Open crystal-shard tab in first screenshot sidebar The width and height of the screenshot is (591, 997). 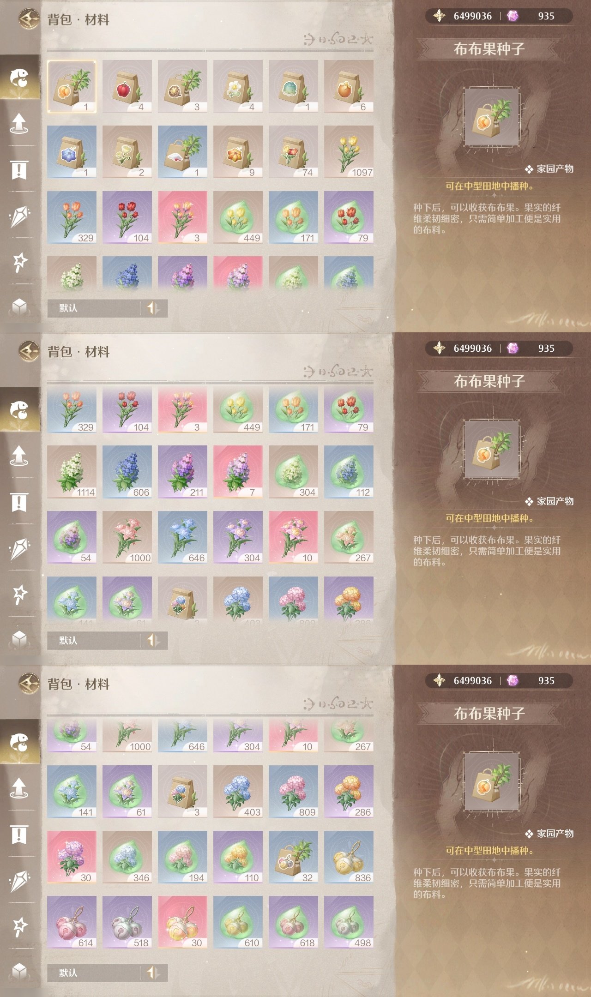pyautogui.click(x=19, y=216)
